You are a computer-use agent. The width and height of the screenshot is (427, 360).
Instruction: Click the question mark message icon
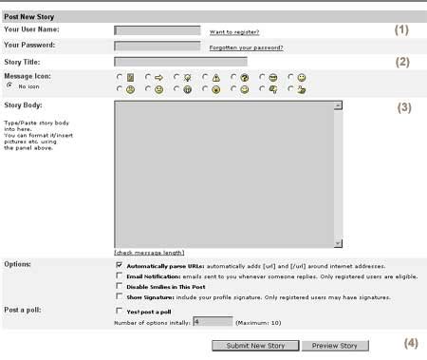245,78
